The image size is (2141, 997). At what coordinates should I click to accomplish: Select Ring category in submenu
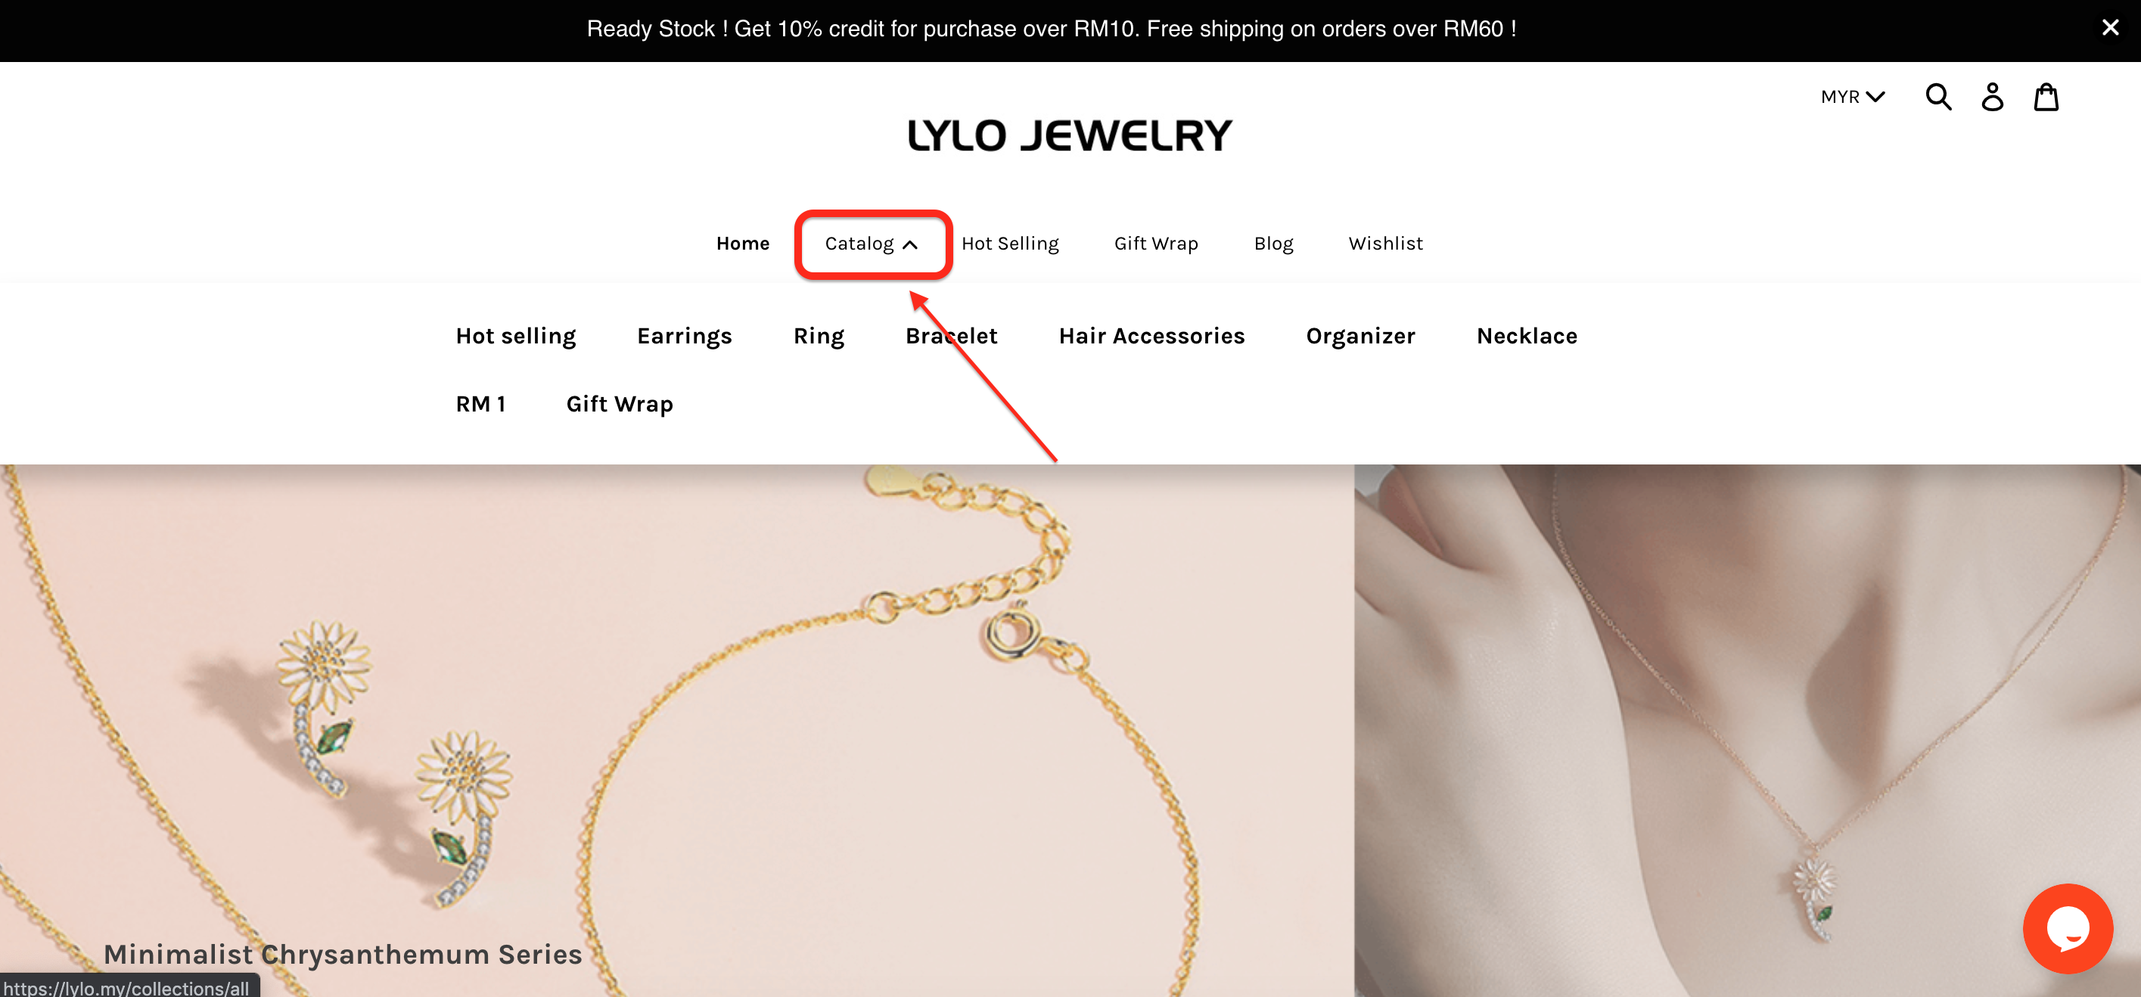click(819, 336)
